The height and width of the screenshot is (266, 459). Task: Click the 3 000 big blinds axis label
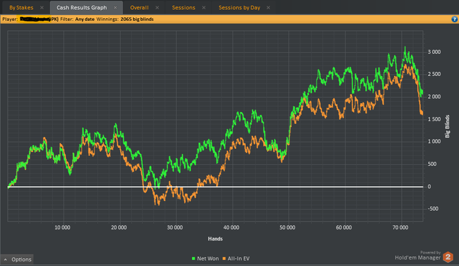pyautogui.click(x=434, y=52)
